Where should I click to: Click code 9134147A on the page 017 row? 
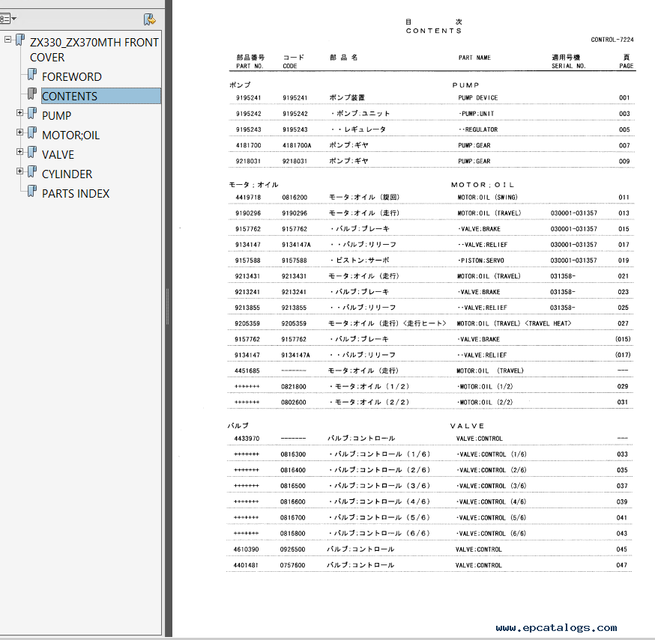tap(296, 245)
